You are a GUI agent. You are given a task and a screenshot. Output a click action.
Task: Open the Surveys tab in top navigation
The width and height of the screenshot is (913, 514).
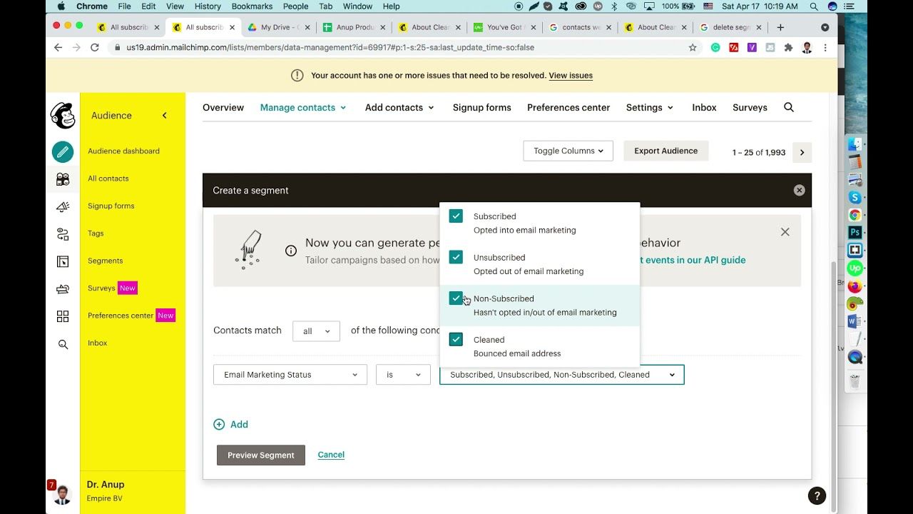[x=750, y=107]
